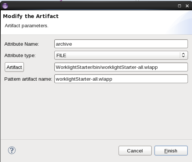Click the Pattern artifact name field
The width and height of the screenshot is (192, 162).
coord(121,79)
